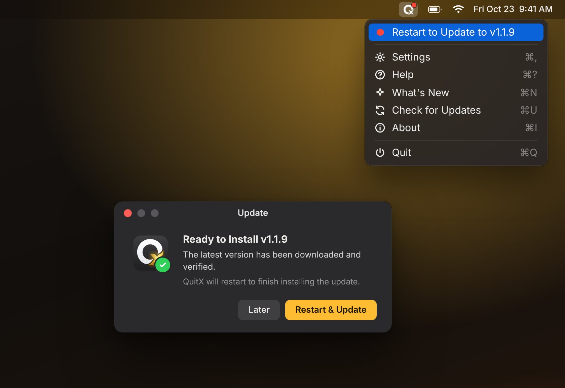Click the Settings gear icon

point(380,57)
